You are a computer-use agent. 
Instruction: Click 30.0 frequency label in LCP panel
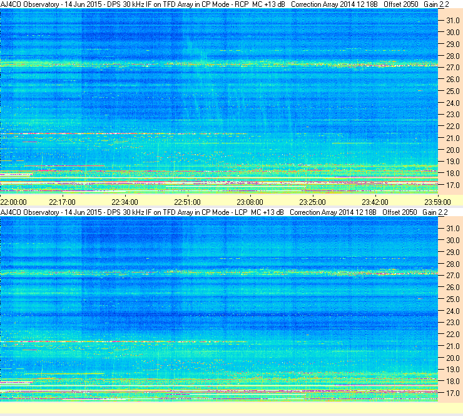452,241
